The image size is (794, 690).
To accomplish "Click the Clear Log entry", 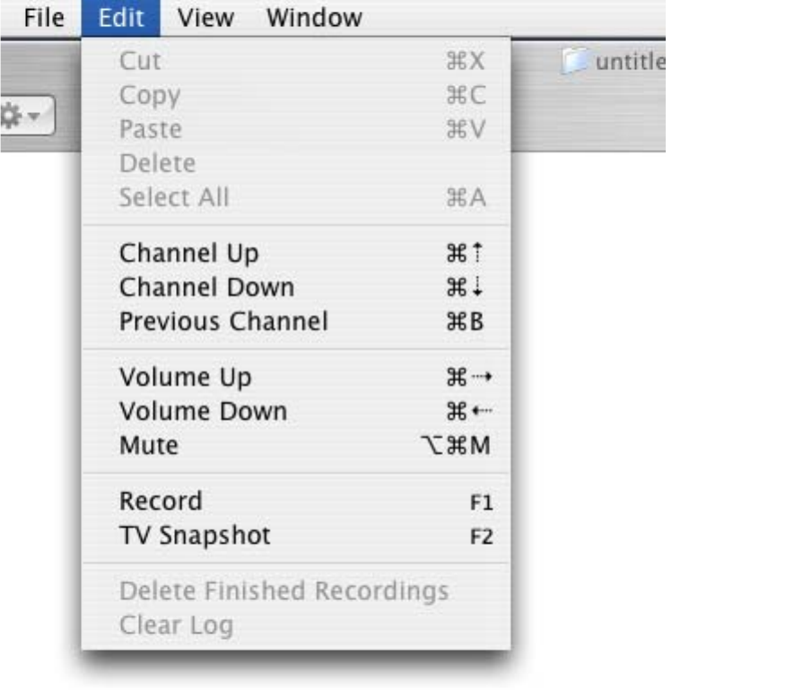I will click(x=176, y=625).
